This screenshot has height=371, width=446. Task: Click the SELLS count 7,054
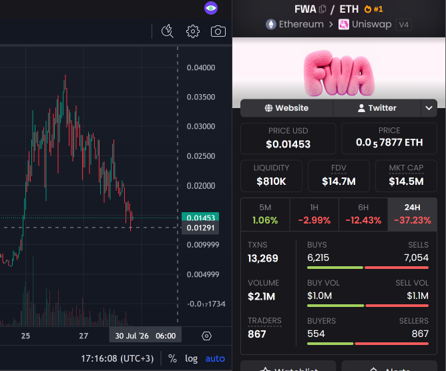[416, 258]
